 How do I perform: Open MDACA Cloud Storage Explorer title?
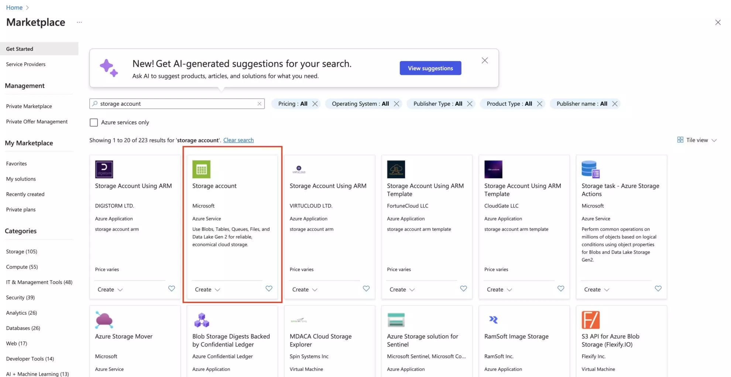(x=320, y=341)
